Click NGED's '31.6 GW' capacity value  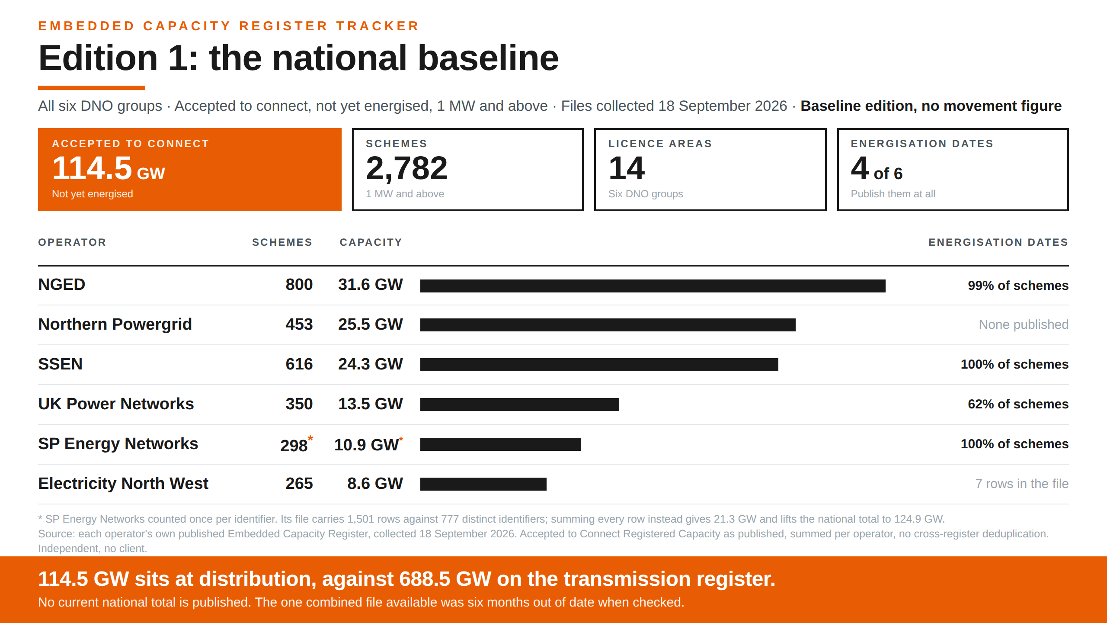point(371,285)
